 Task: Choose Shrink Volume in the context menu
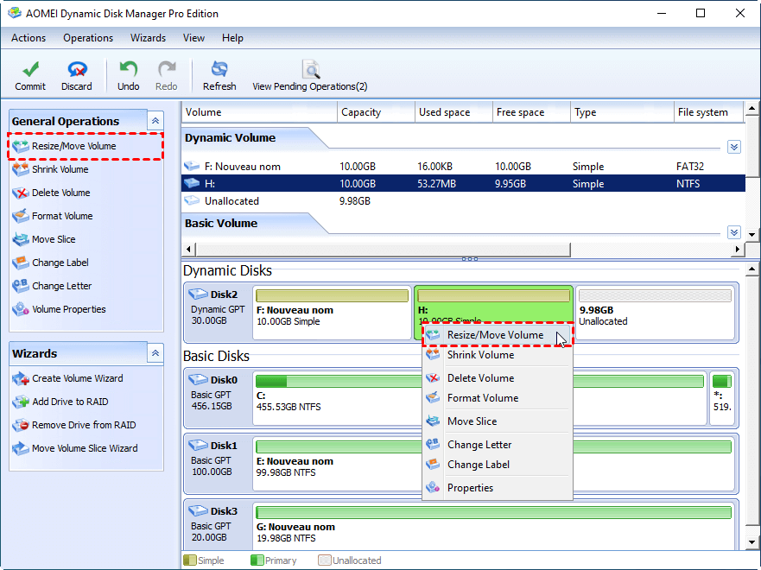pyautogui.click(x=498, y=355)
